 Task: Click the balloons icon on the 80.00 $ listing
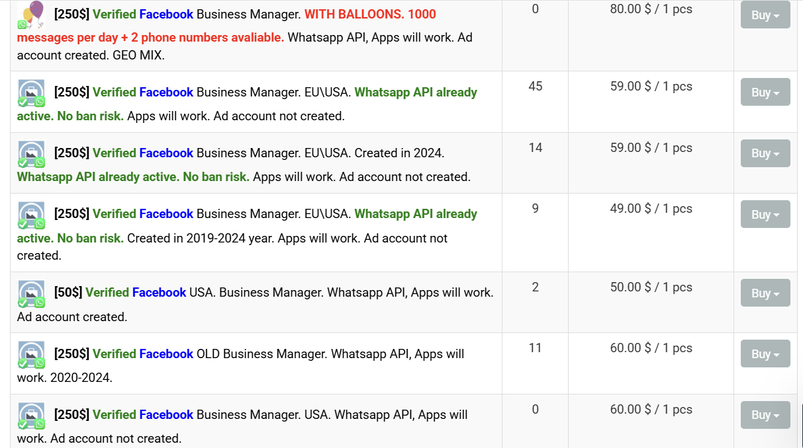pos(31,15)
